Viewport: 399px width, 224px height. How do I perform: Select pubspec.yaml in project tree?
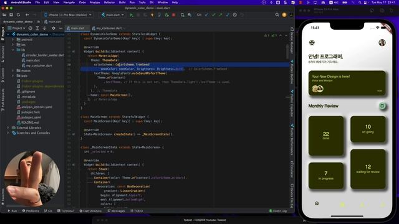[29, 118]
